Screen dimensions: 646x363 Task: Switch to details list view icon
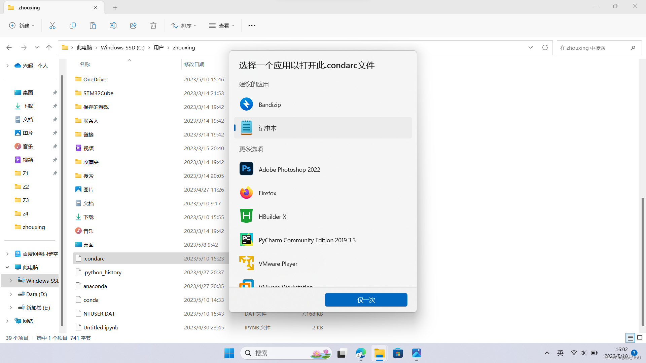click(x=630, y=338)
